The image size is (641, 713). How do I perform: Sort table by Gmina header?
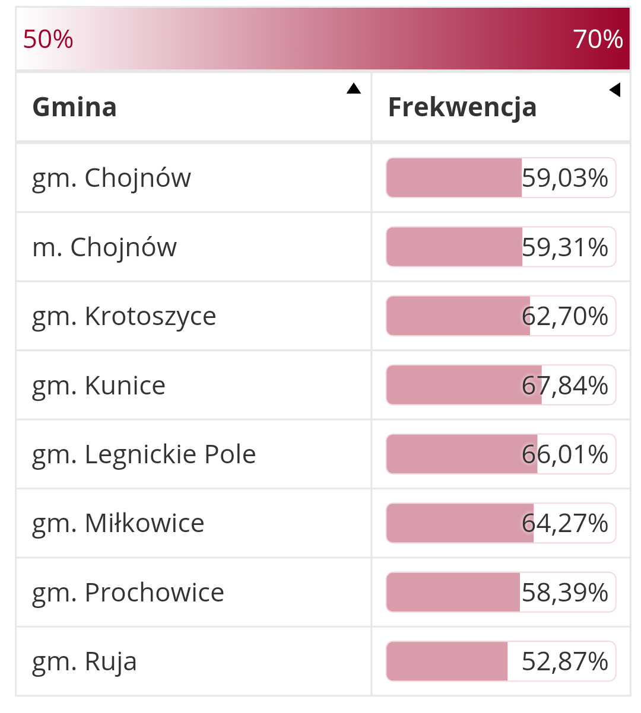tap(75, 107)
